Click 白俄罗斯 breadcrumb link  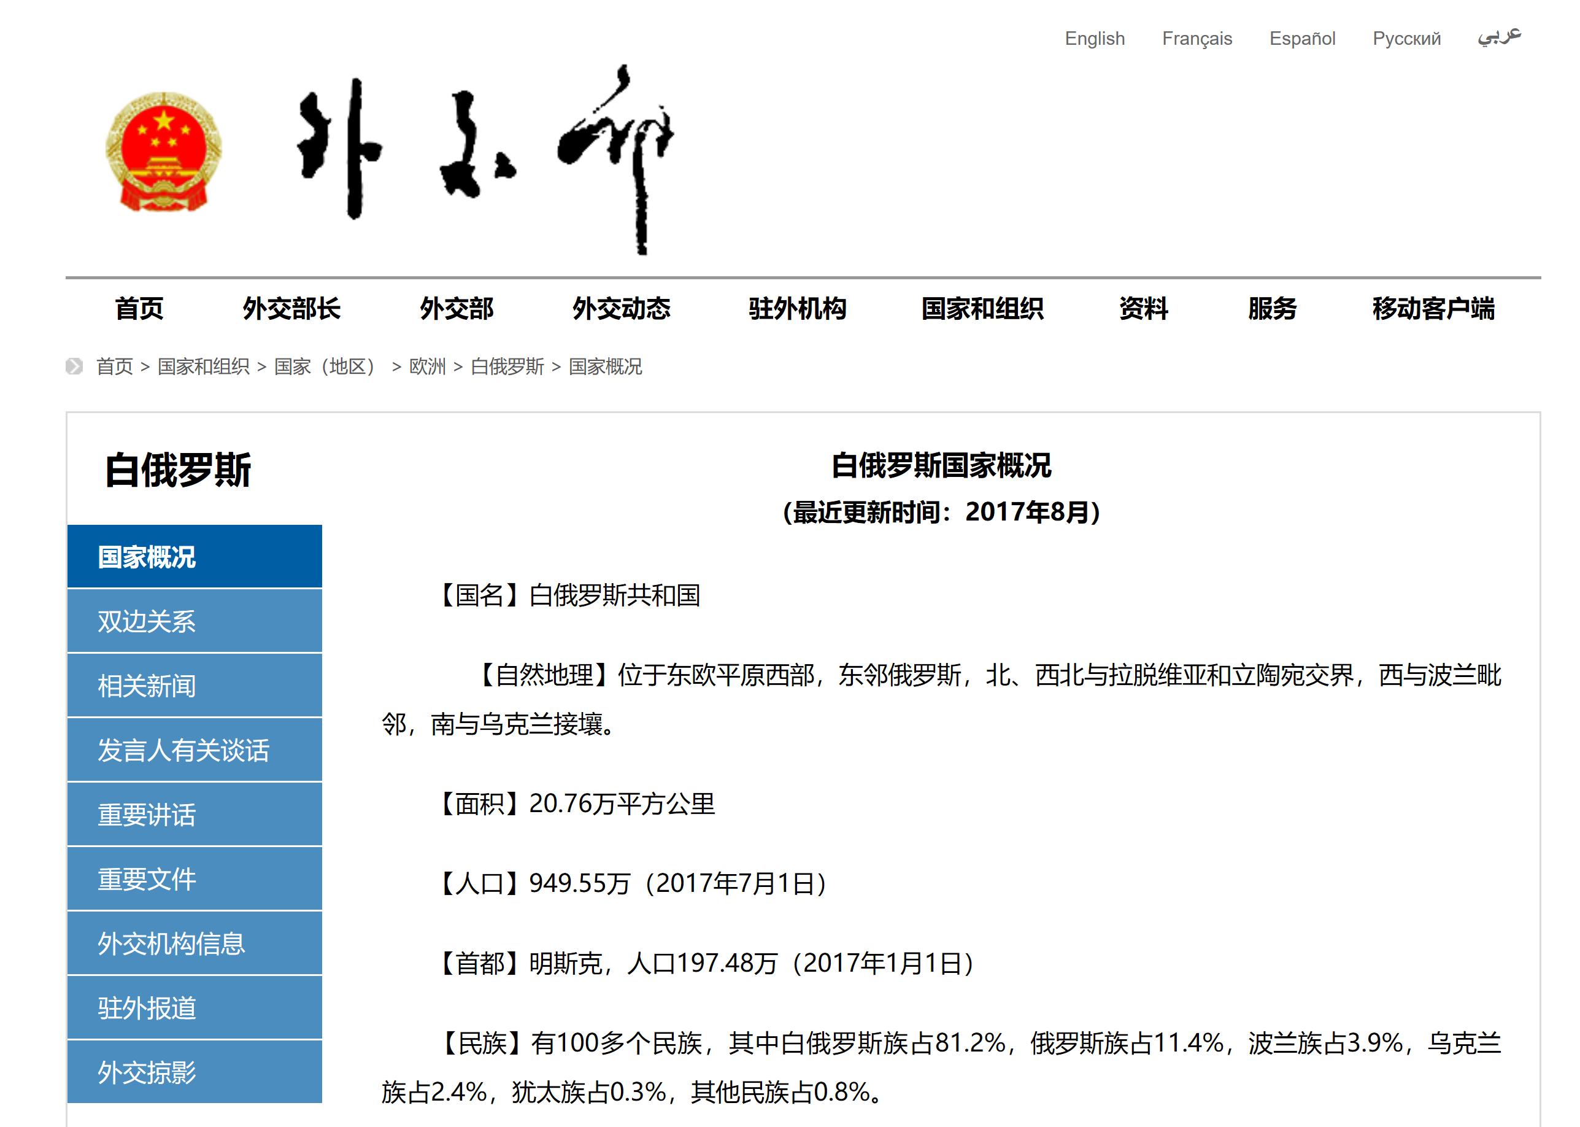pyautogui.click(x=507, y=366)
